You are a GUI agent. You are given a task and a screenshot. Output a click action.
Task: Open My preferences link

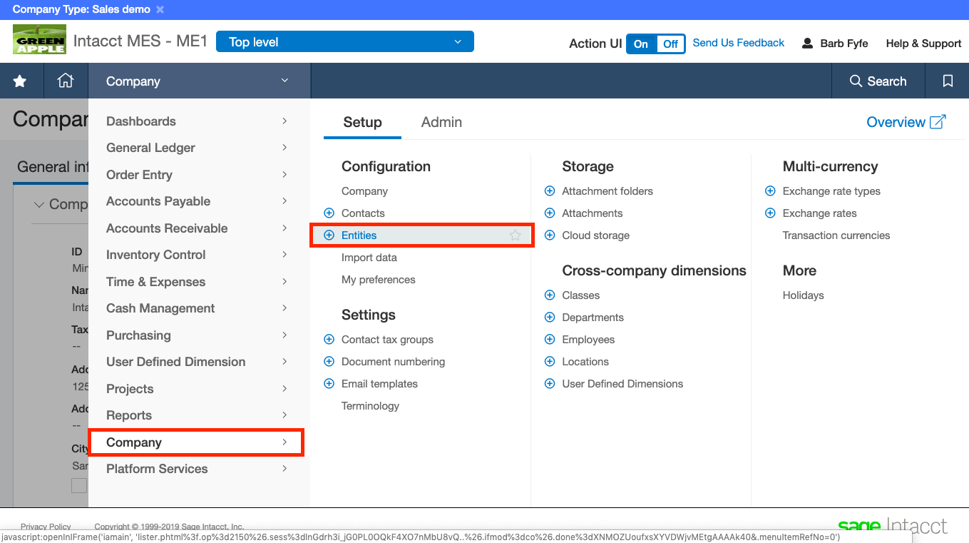pos(378,280)
